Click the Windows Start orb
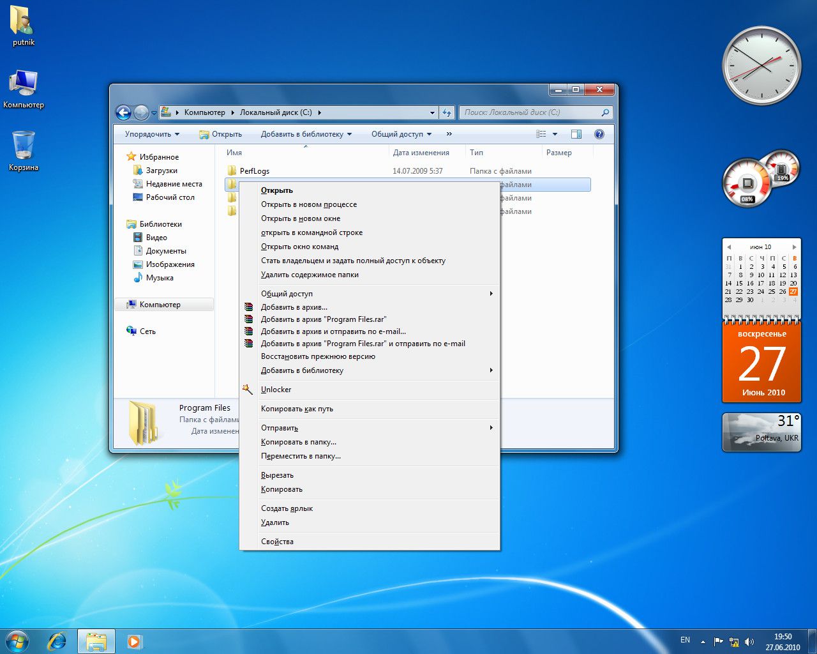 (x=17, y=641)
